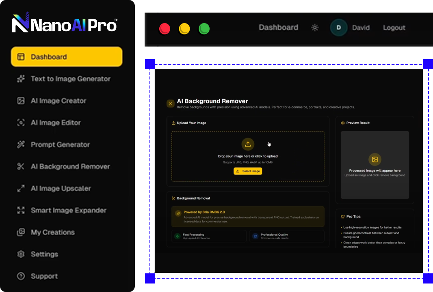This screenshot has height=292, width=433.
Task: Click the Powered by Bria RMBG 2.0 card
Action: click(x=248, y=216)
